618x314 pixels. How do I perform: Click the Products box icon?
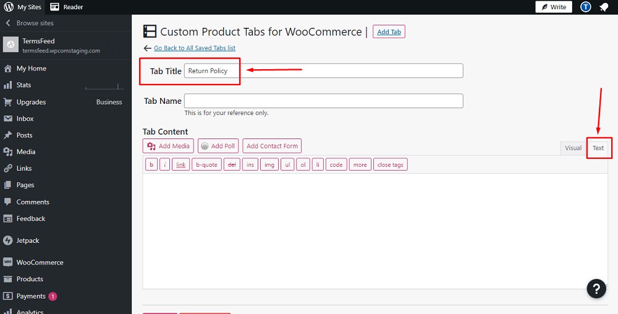point(8,279)
